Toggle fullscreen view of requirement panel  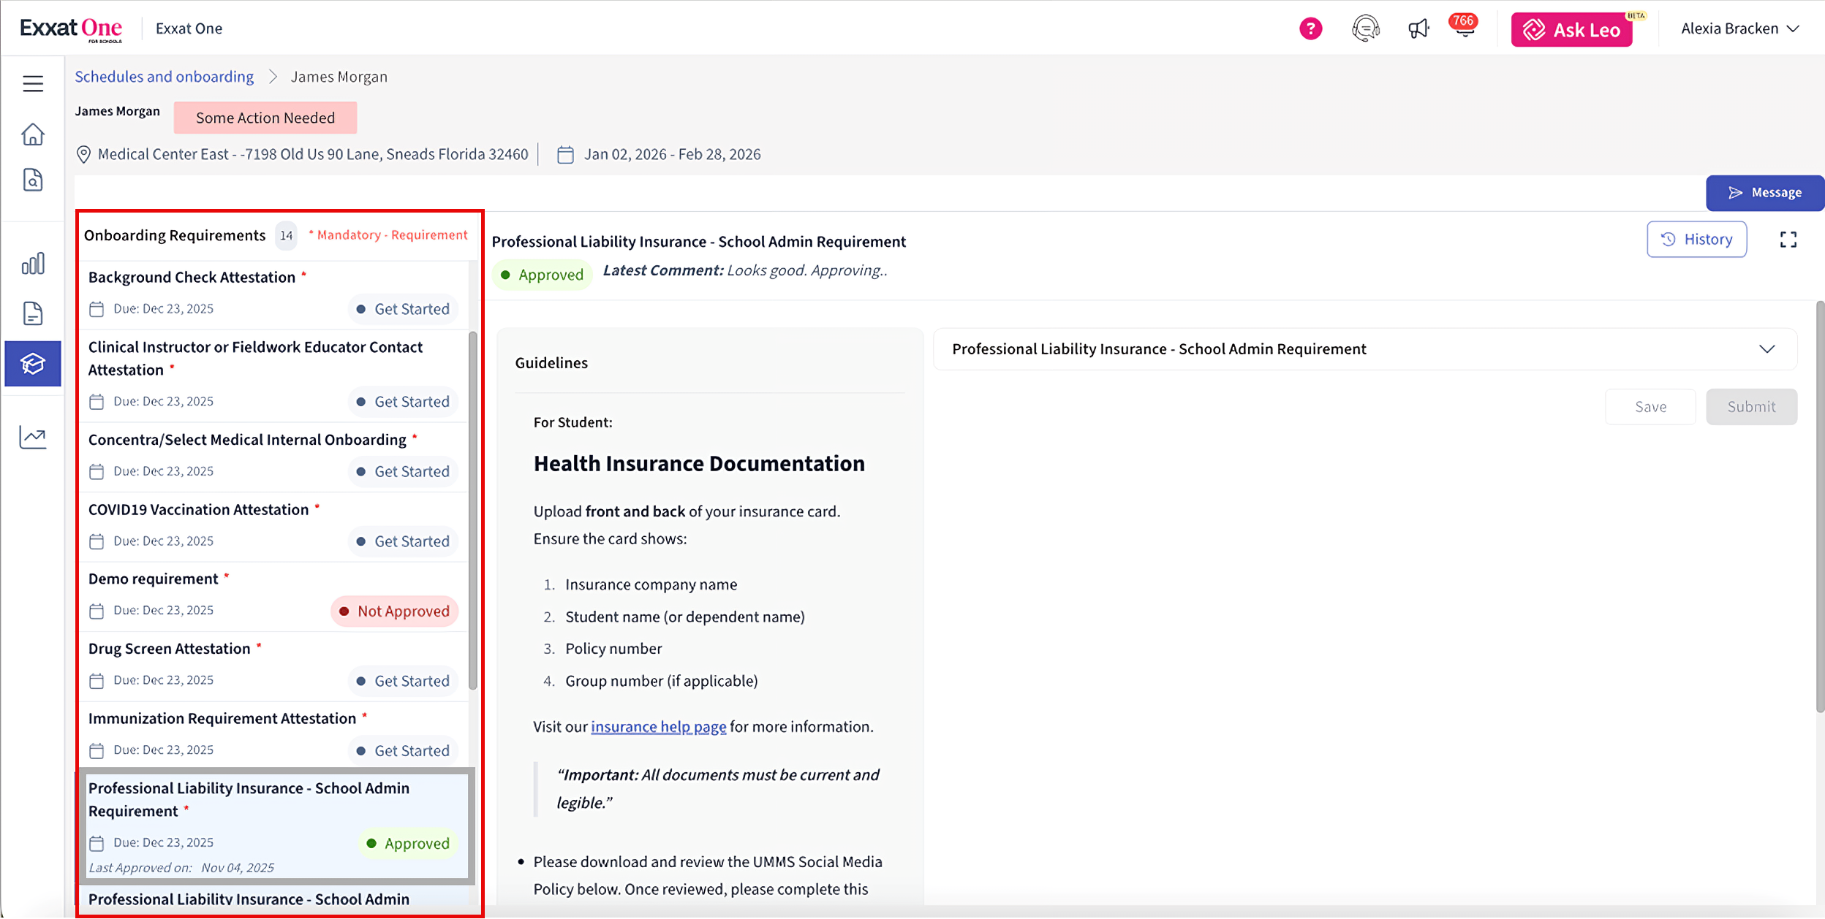click(x=1788, y=240)
